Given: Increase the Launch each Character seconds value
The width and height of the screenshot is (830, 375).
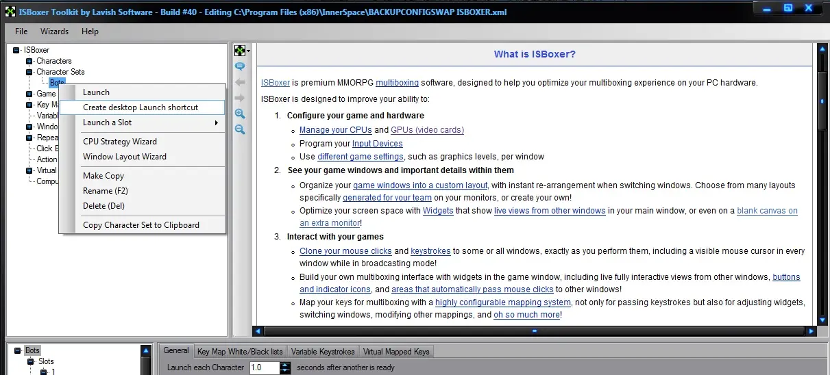Looking at the screenshot, I should (285, 365).
